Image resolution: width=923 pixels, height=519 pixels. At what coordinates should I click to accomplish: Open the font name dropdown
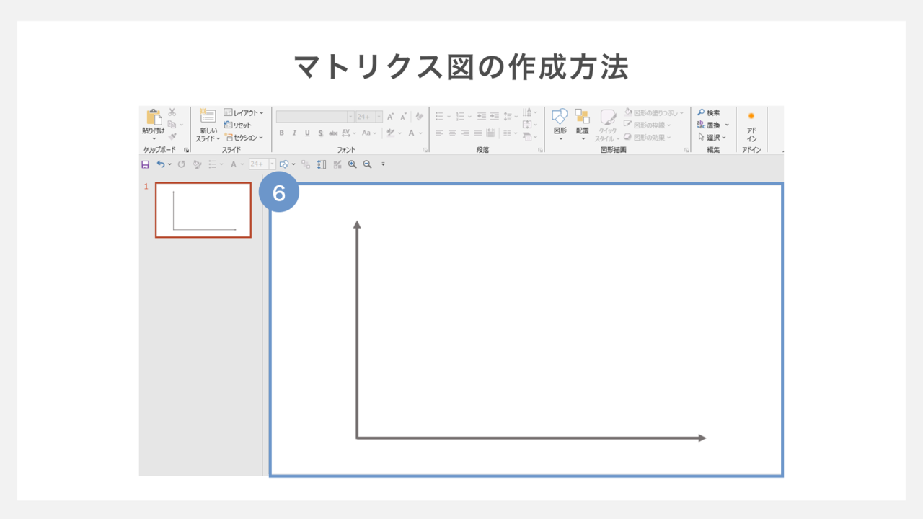[350, 117]
